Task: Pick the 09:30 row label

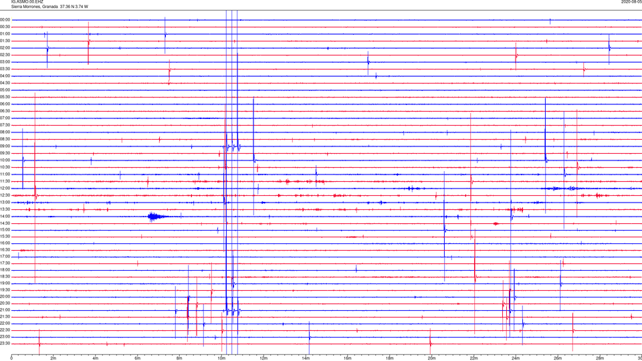Action: point(5,153)
